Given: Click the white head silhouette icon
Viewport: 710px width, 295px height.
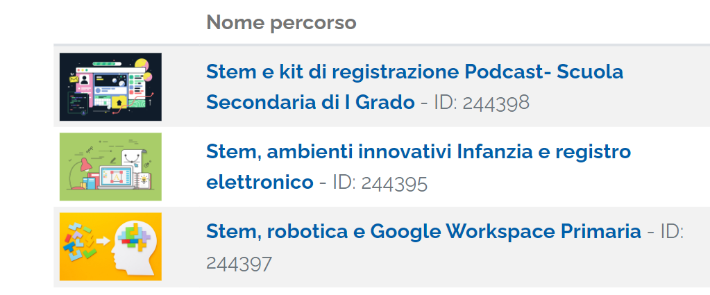Looking at the screenshot, I should pyautogui.click(x=135, y=247).
